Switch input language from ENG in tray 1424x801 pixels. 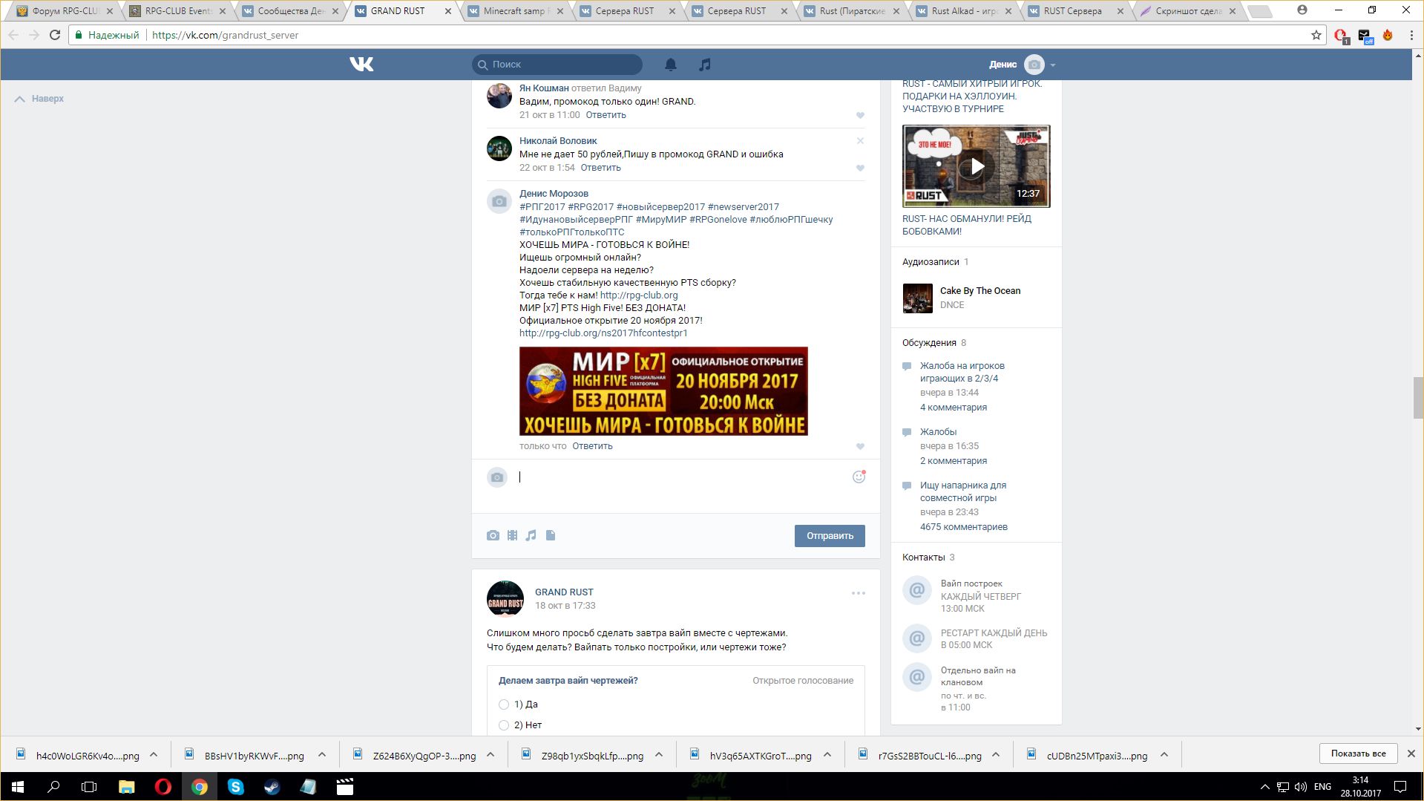[x=1322, y=787]
